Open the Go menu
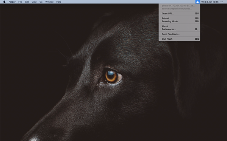 pyautogui.click(x=41, y=2)
